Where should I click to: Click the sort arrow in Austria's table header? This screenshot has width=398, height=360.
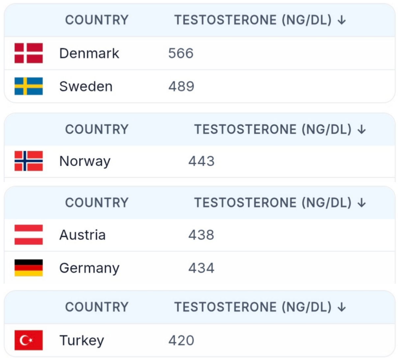(362, 203)
